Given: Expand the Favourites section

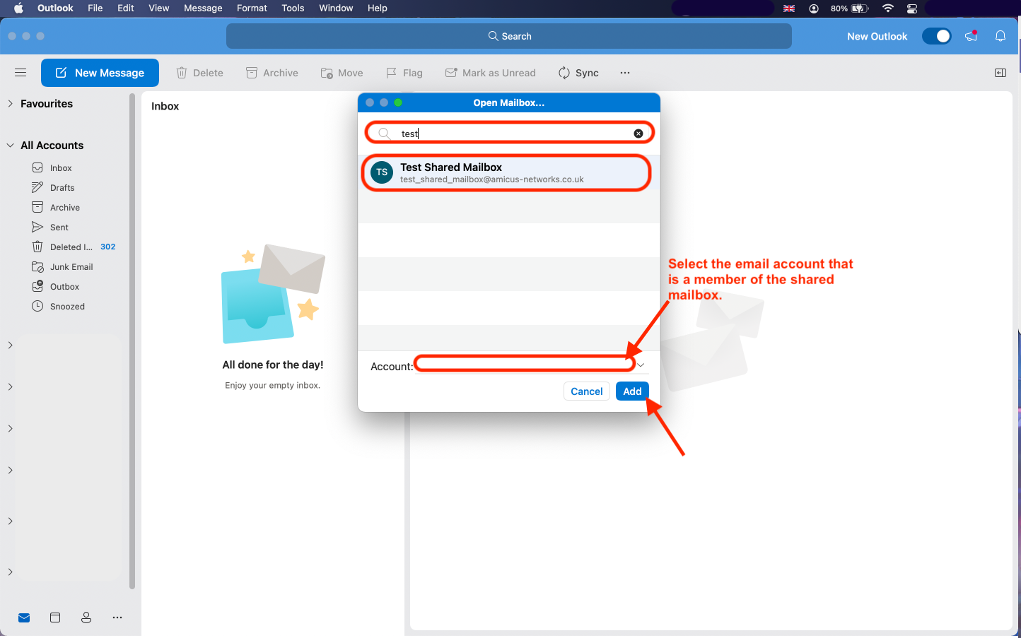Looking at the screenshot, I should (x=10, y=104).
